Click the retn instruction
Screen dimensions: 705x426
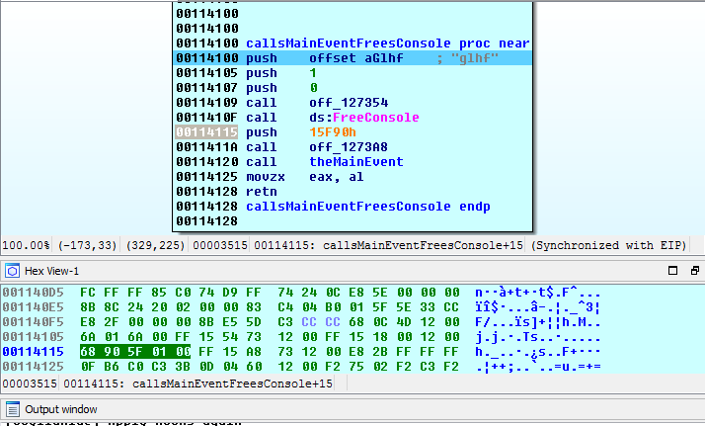[x=262, y=192]
